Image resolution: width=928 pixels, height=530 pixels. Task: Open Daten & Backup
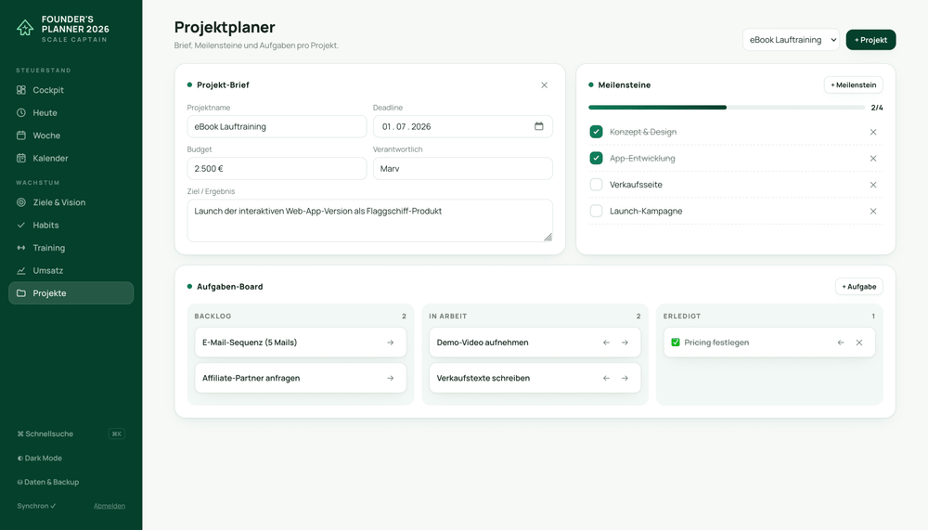coord(48,482)
